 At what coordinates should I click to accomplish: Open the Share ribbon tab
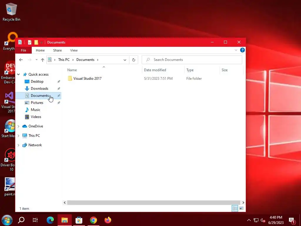[57, 50]
